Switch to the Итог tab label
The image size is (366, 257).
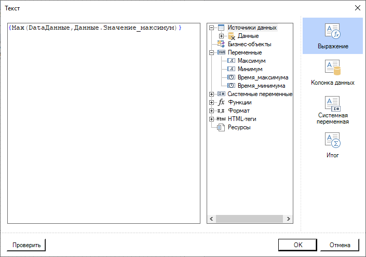click(332, 155)
